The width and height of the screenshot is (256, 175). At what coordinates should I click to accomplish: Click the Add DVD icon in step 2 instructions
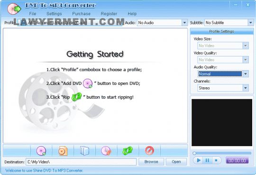88,83
